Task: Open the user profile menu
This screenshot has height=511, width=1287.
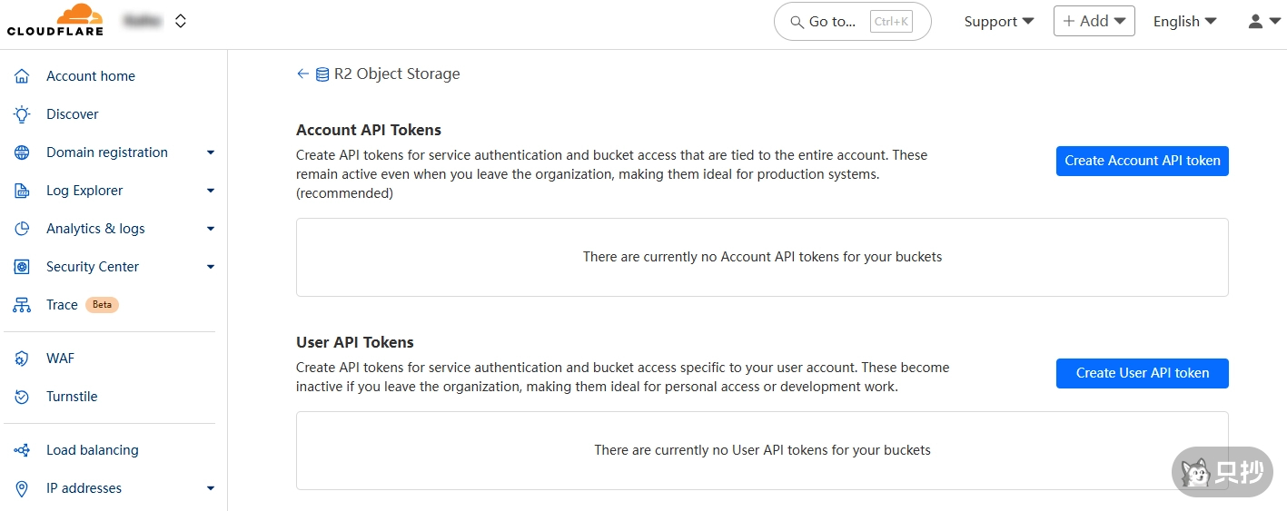Action: [x=1263, y=21]
